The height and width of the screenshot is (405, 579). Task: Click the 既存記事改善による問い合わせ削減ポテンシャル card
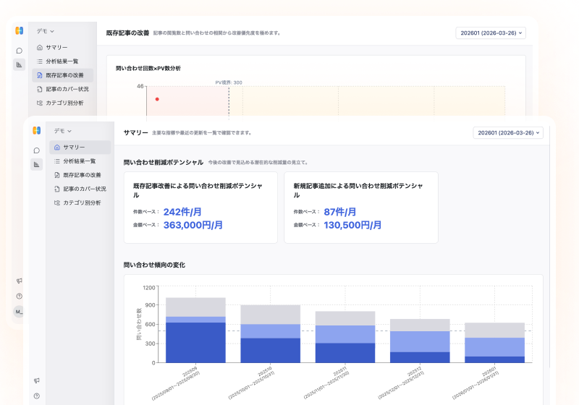pos(200,208)
